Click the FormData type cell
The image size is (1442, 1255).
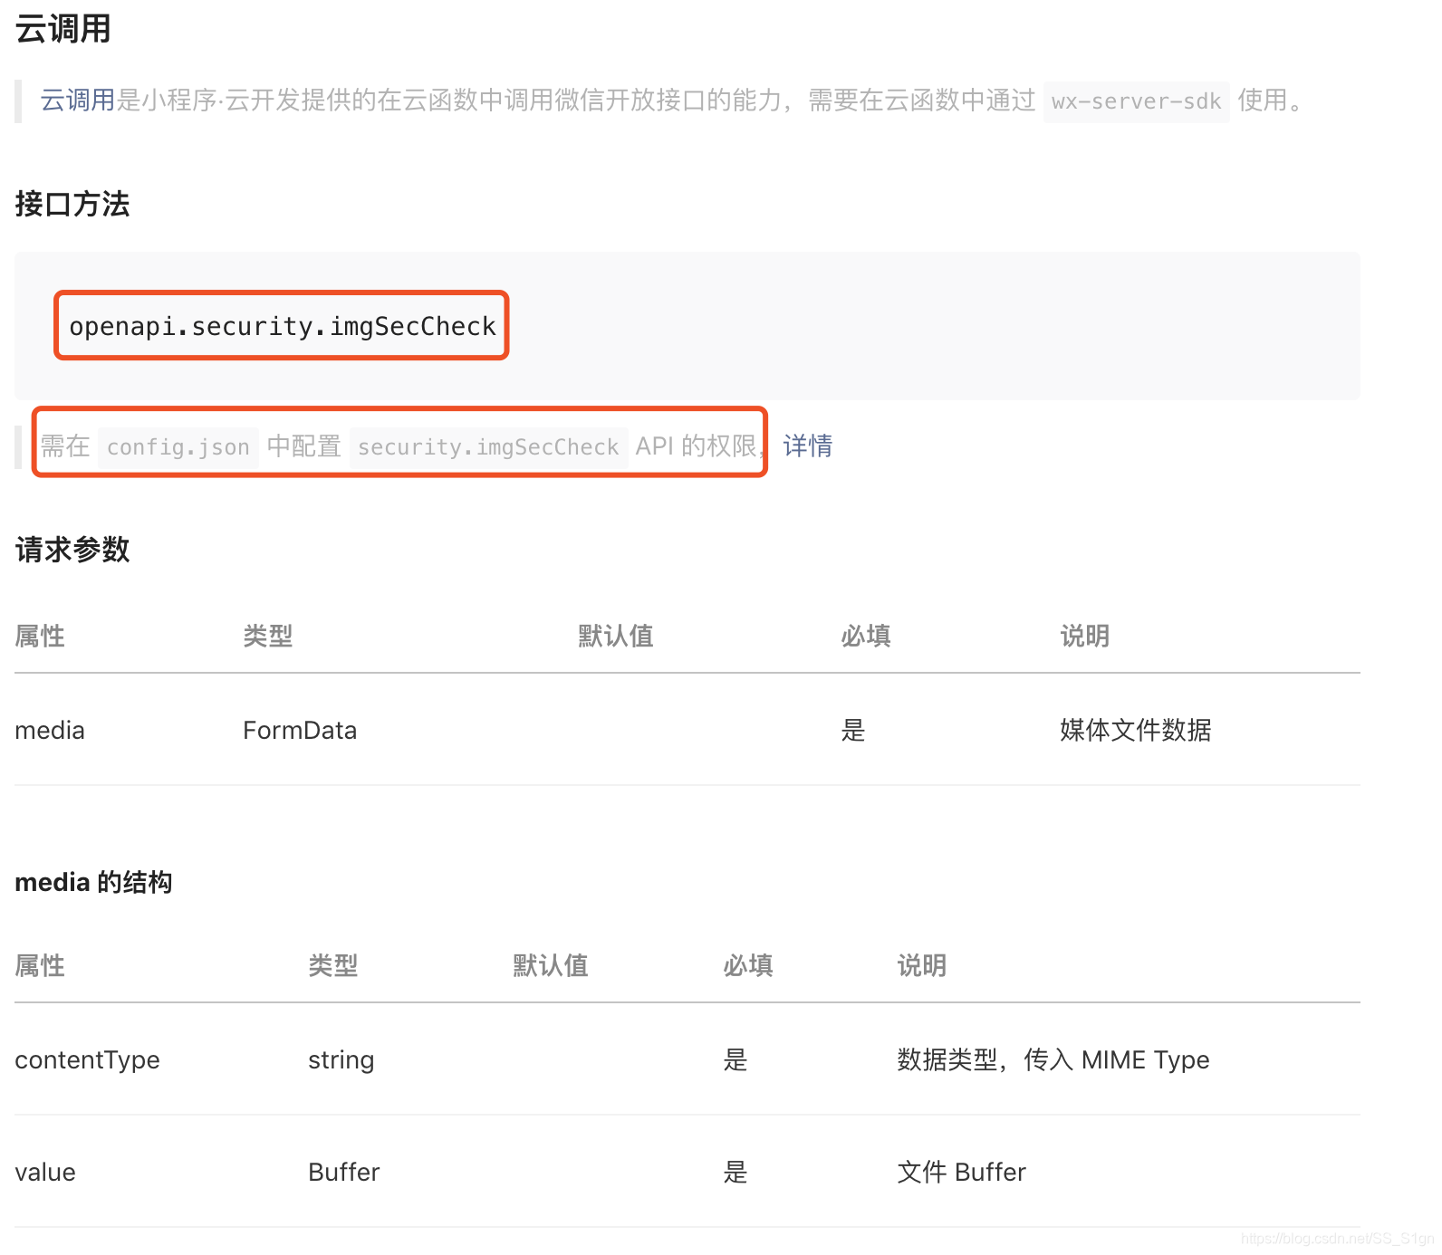point(300,730)
